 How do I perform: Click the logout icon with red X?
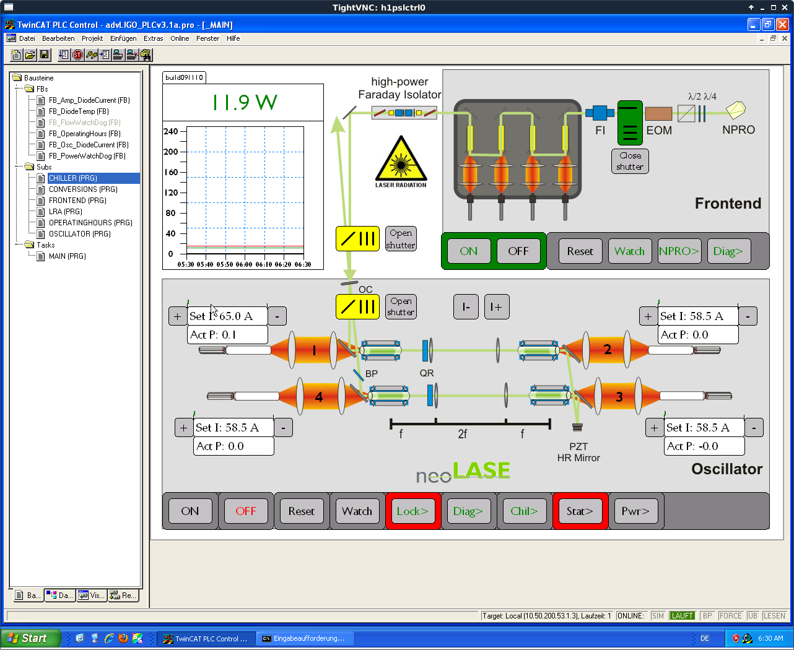131,55
